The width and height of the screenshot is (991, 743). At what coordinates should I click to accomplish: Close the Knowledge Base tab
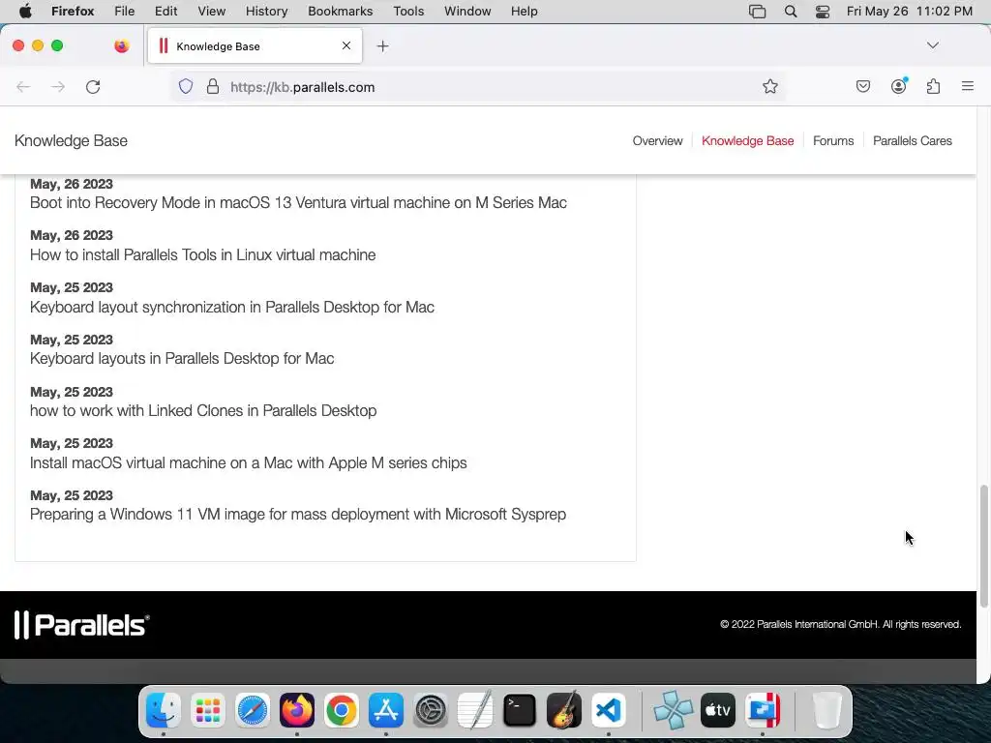[346, 45]
